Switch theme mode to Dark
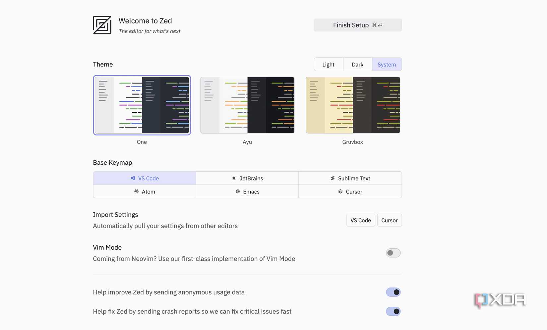Image resolution: width=547 pixels, height=330 pixels. pos(357,64)
